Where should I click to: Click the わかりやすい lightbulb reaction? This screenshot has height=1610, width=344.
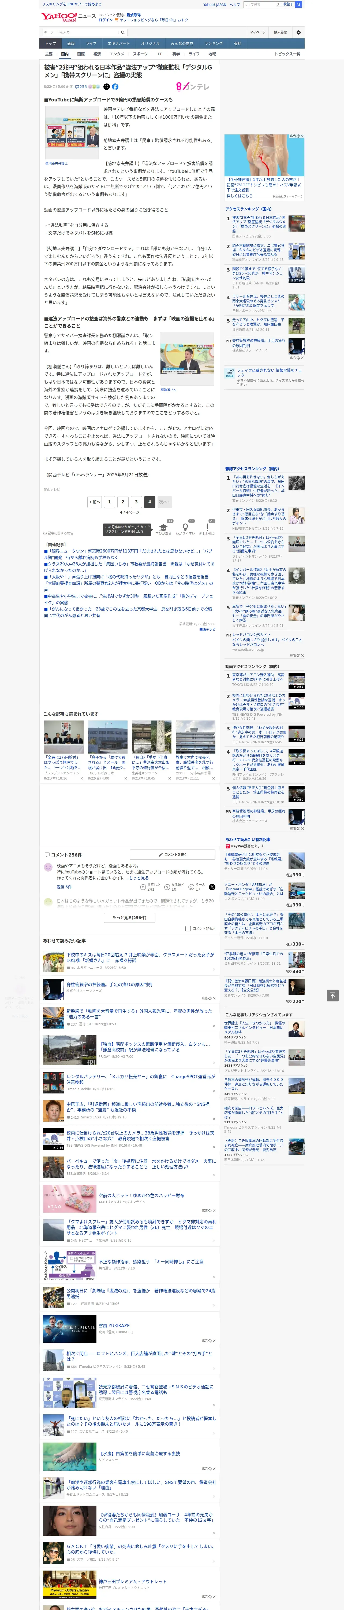point(185,527)
